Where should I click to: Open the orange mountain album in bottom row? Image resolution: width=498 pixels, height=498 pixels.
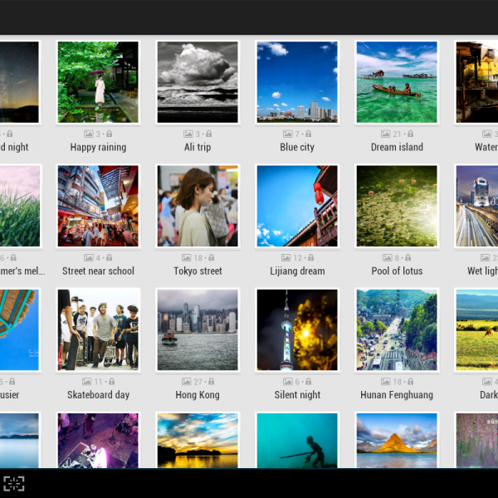(x=397, y=440)
